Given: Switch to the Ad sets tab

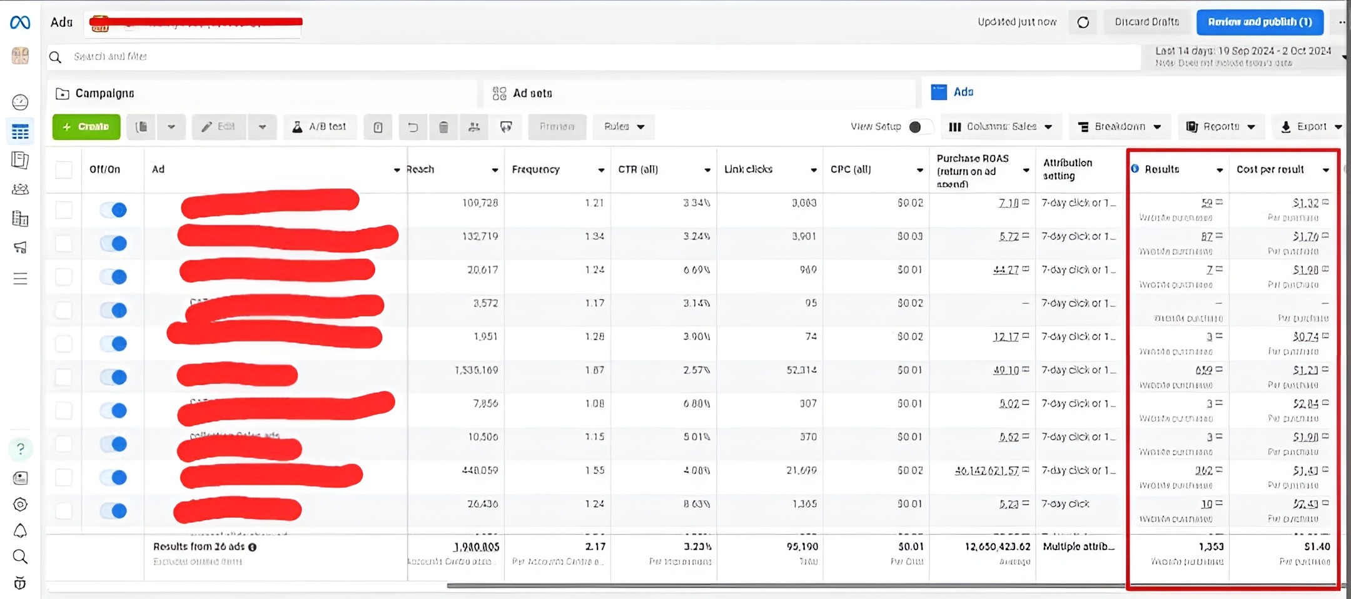Looking at the screenshot, I should [532, 93].
